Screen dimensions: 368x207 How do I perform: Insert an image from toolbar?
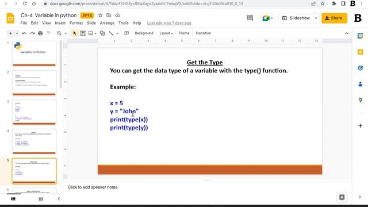pos(91,33)
